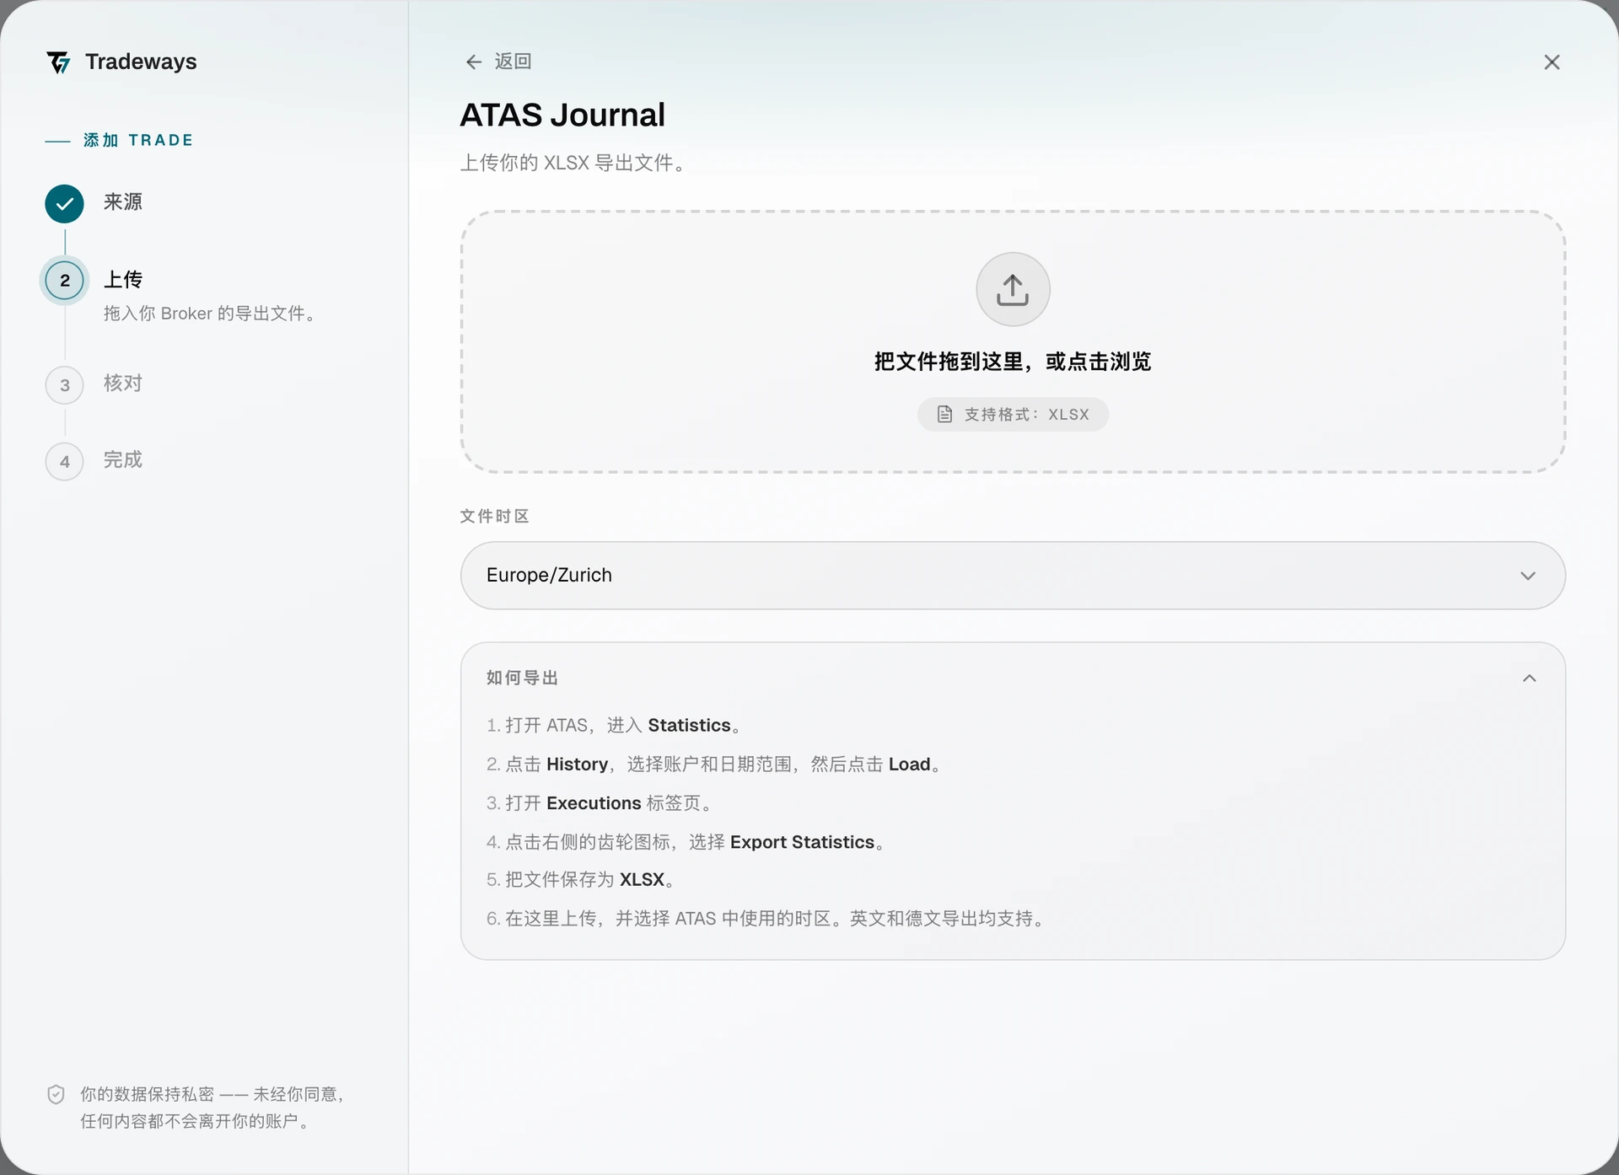Click the 添加 TRADE sidebar heading
The image size is (1619, 1175).
(x=138, y=140)
